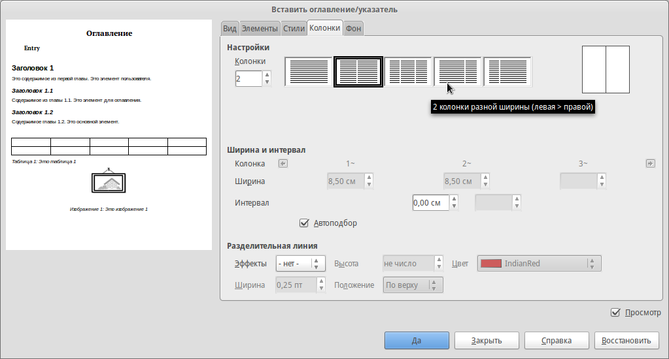The image size is (669, 359).
Task: Click the Разделительная линия heading
Action: coord(272,245)
